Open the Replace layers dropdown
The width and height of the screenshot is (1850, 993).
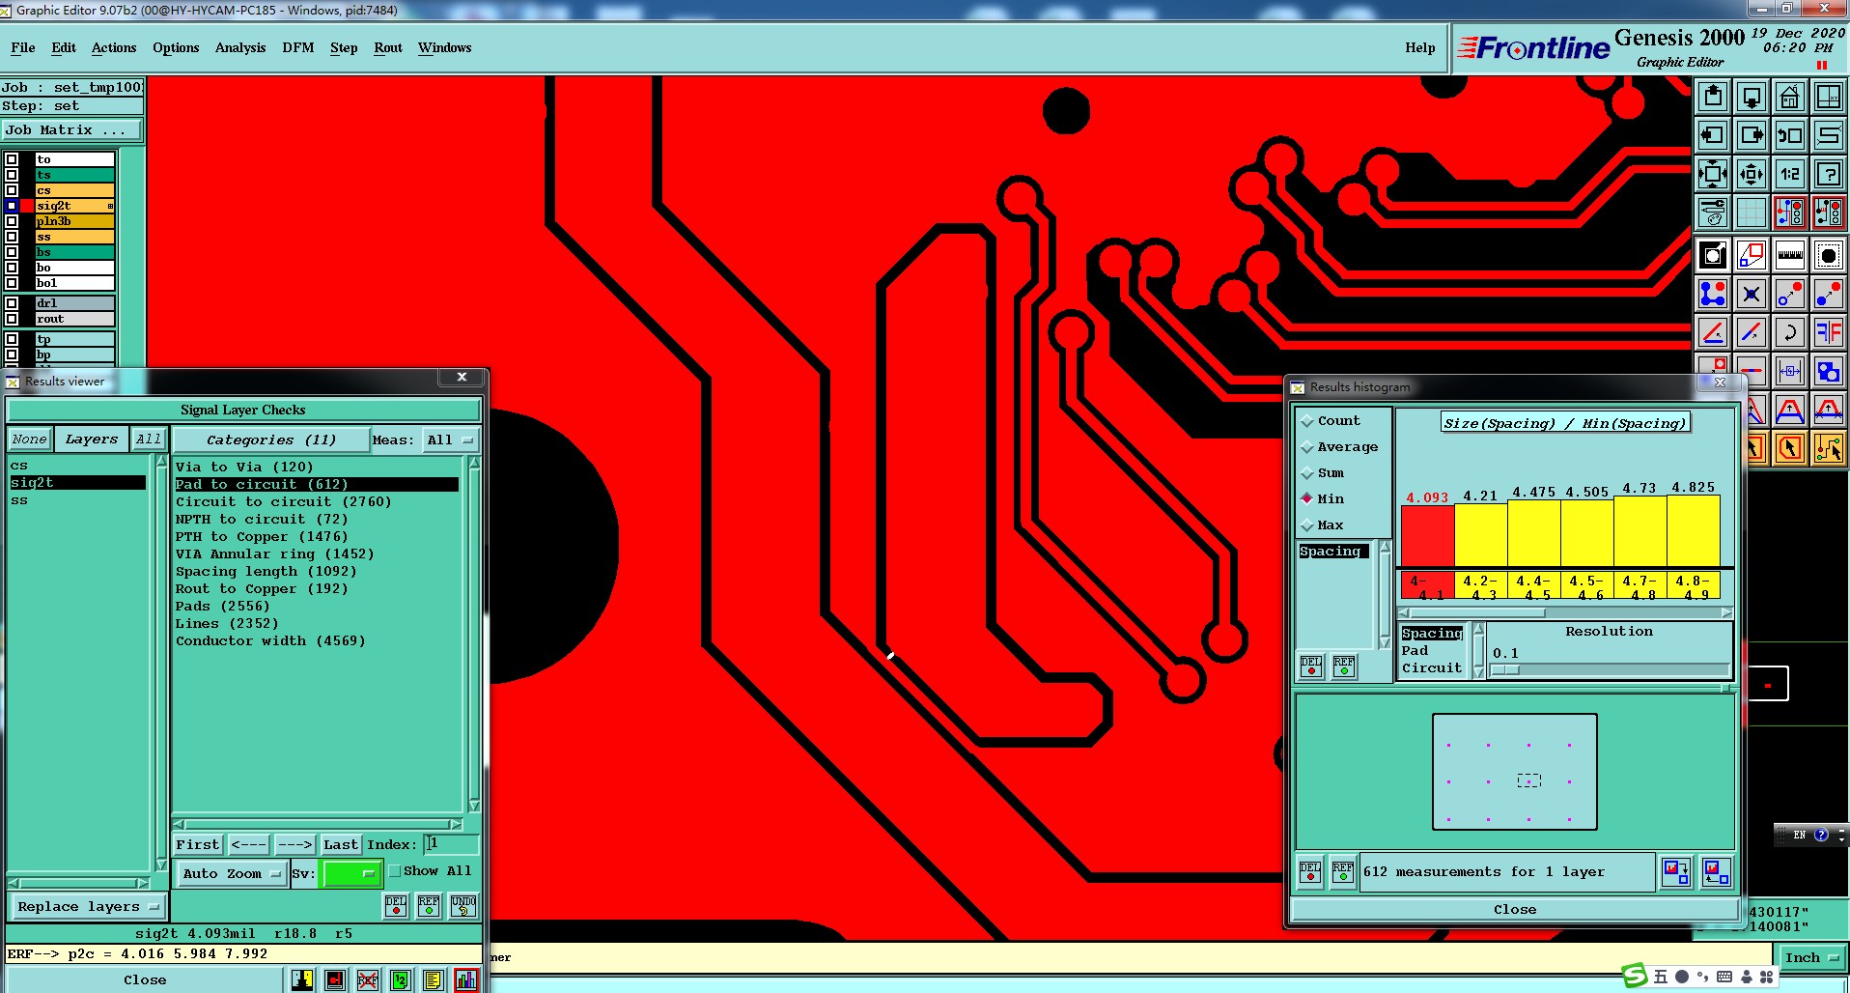[x=88, y=907]
